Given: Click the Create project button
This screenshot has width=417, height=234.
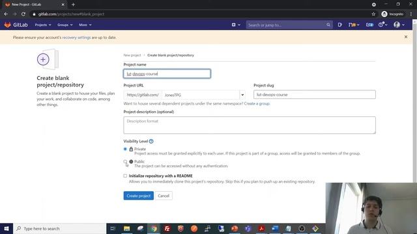Looking at the screenshot, I should pos(138,196).
